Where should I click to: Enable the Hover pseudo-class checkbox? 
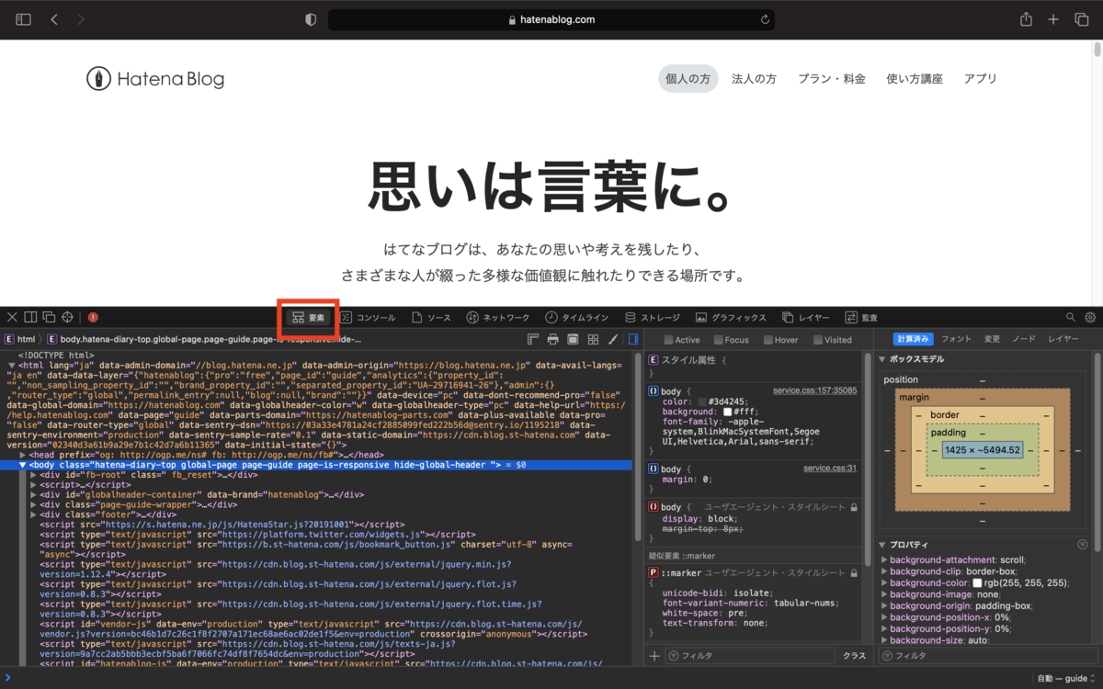point(768,339)
